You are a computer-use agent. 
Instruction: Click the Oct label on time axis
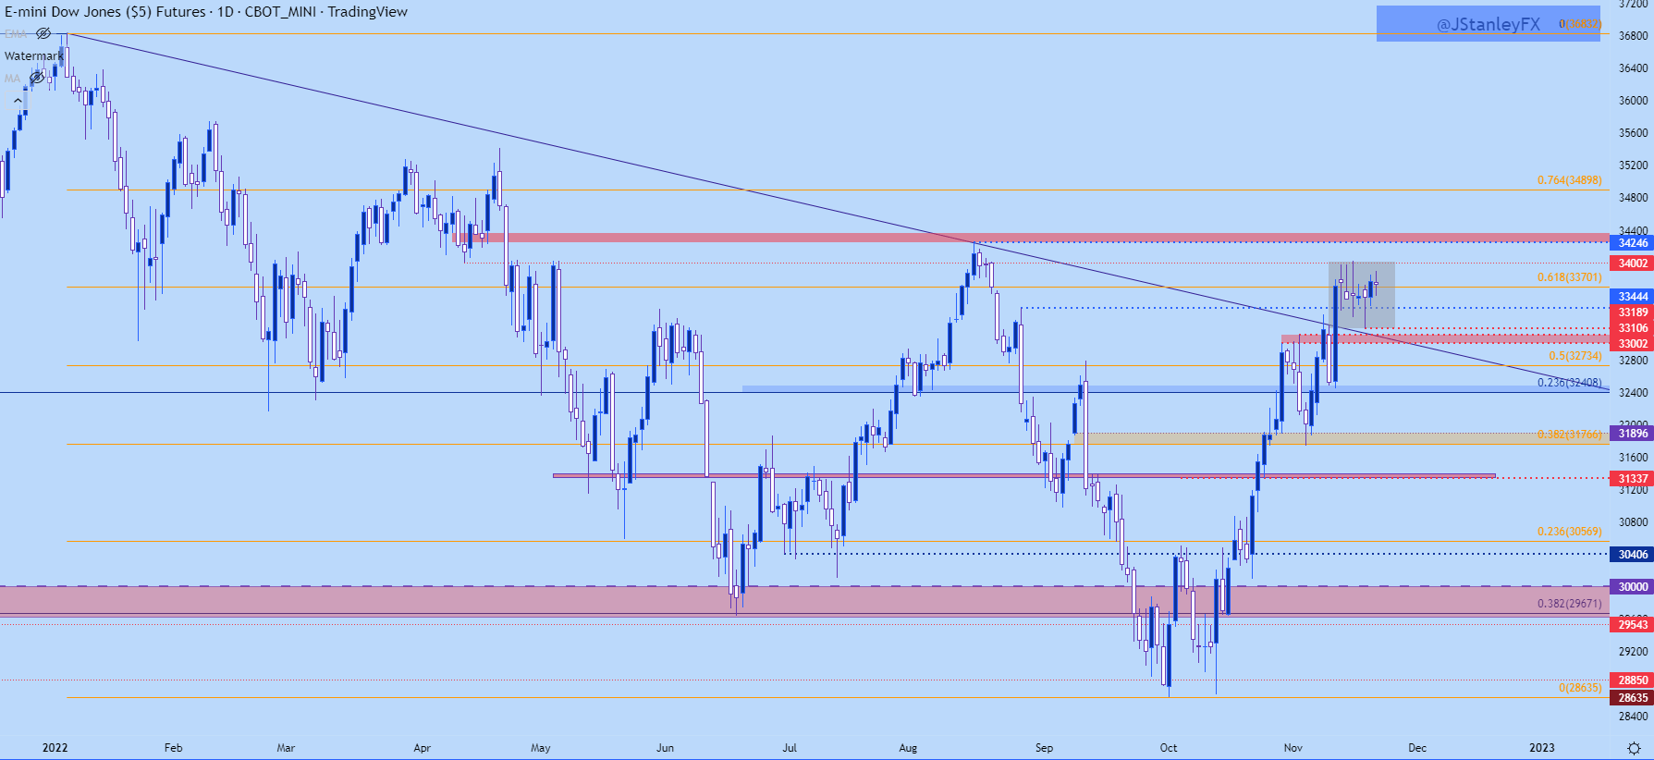(x=1169, y=748)
